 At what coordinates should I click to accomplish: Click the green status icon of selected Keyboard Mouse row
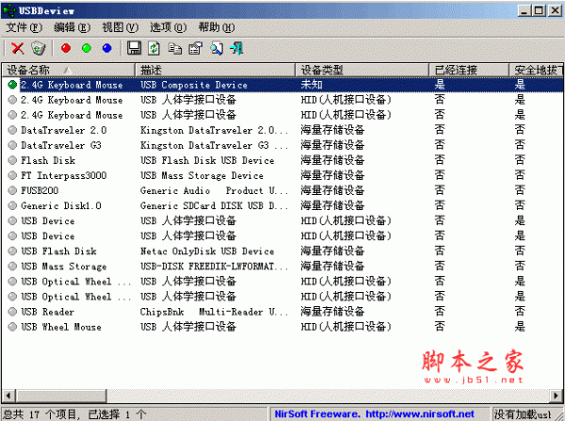tap(12, 85)
